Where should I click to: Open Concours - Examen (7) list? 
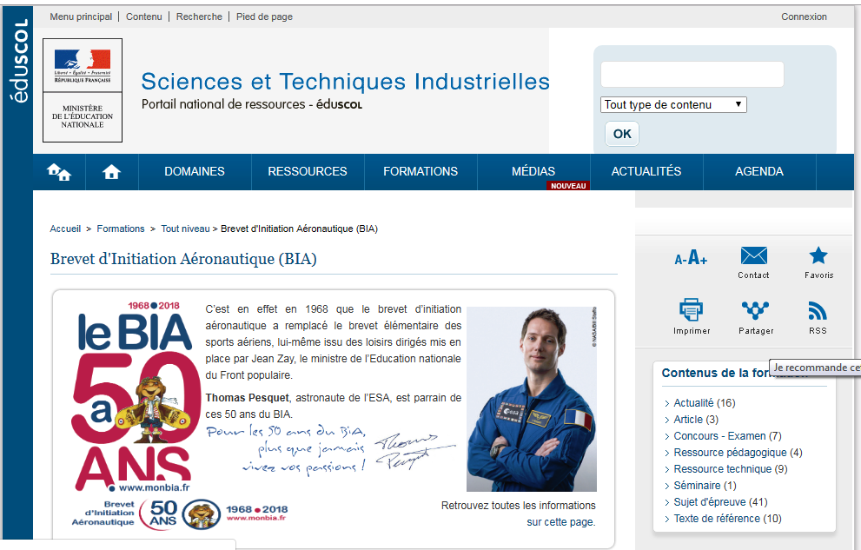pos(727,436)
